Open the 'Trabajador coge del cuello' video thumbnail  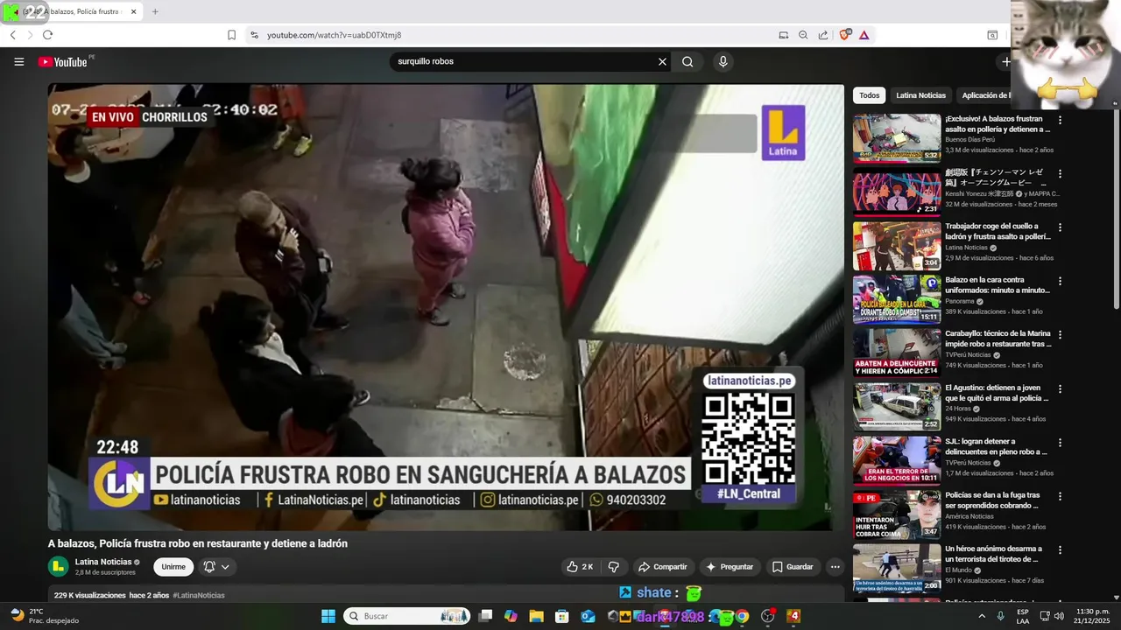point(897,245)
